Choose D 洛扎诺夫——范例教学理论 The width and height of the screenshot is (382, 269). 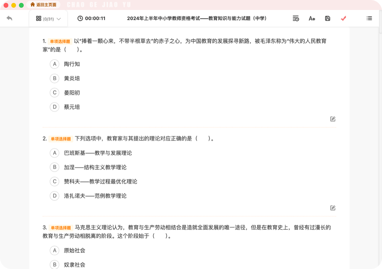click(54, 196)
